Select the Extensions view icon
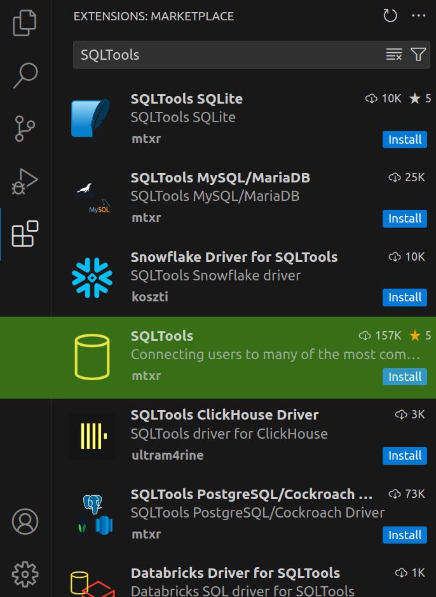The image size is (436, 597). coord(25,234)
